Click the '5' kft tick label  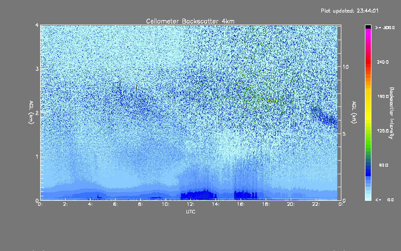pos(344,134)
